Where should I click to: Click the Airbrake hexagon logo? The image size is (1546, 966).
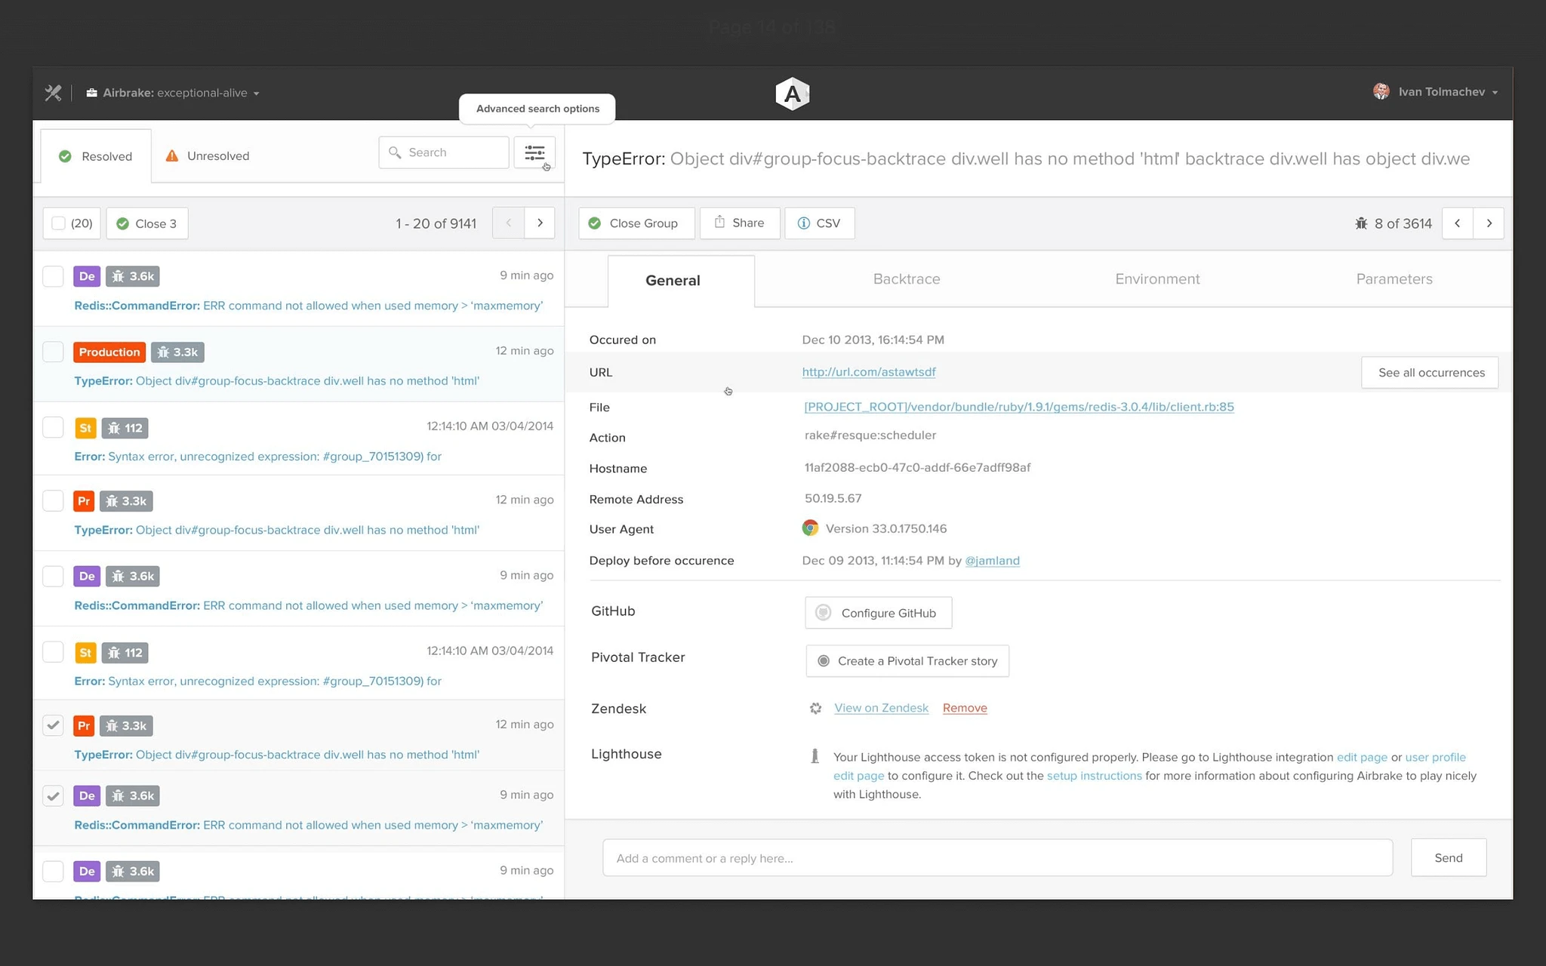[792, 94]
